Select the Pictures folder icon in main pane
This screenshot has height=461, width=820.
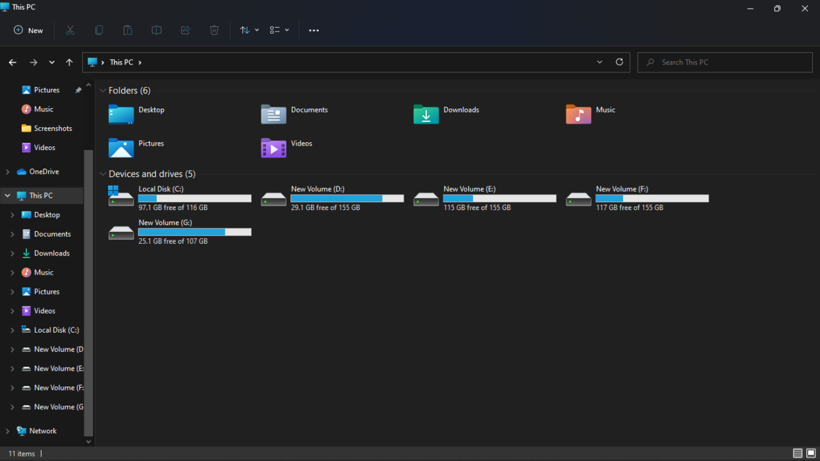(x=121, y=148)
